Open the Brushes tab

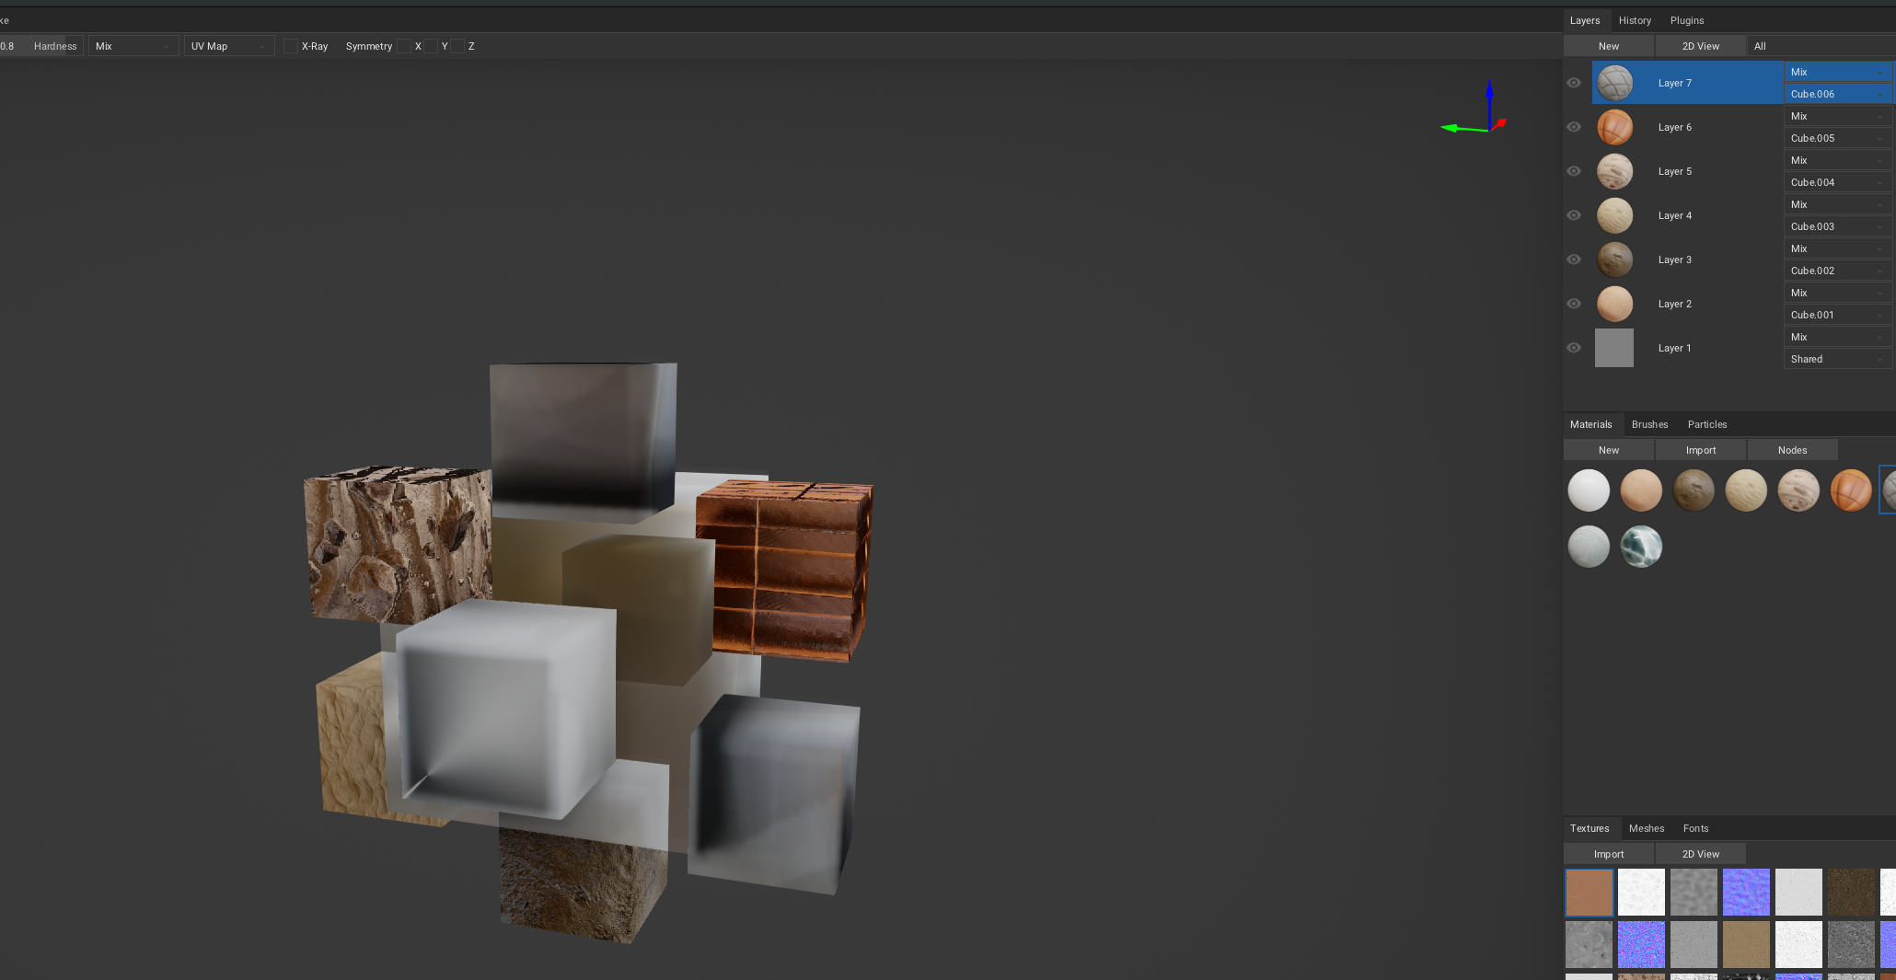[x=1649, y=424]
